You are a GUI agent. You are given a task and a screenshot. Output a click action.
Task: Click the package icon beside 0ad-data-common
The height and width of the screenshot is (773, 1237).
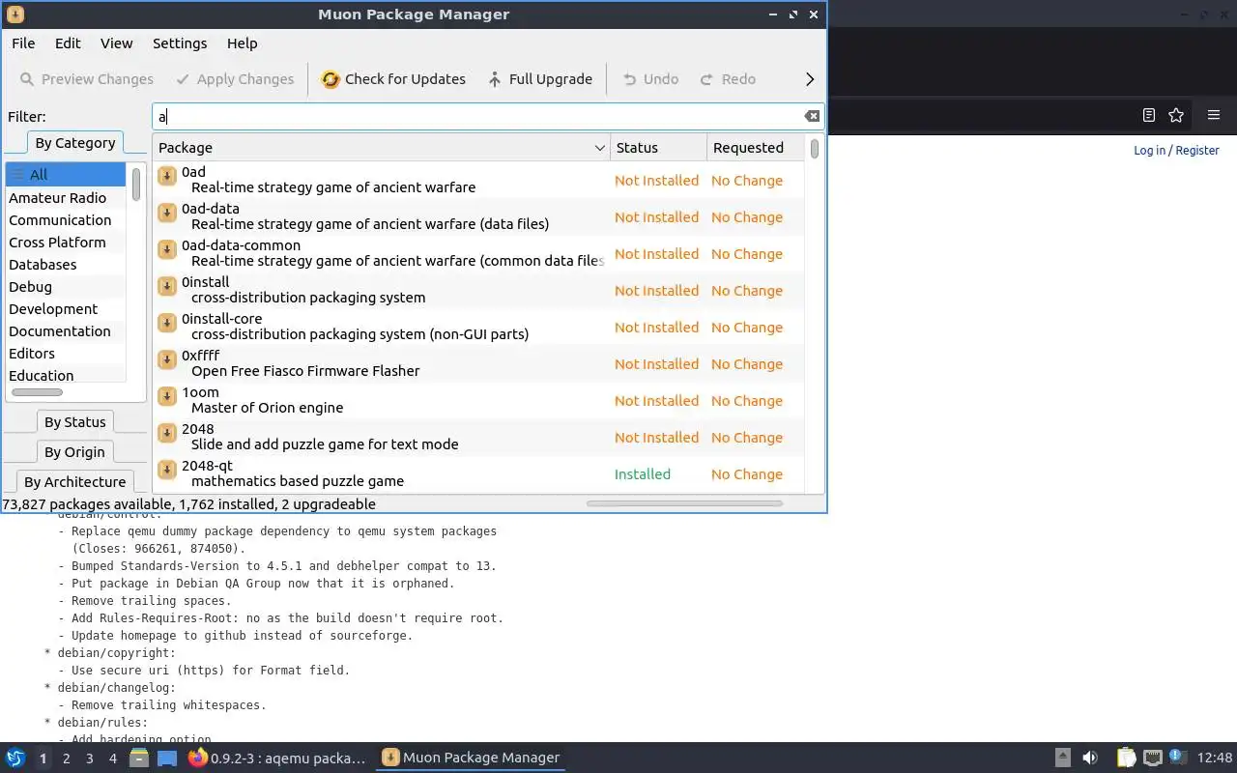click(166, 248)
